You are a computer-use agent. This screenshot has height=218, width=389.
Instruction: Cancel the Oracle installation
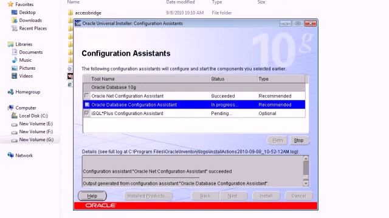tap(298, 196)
